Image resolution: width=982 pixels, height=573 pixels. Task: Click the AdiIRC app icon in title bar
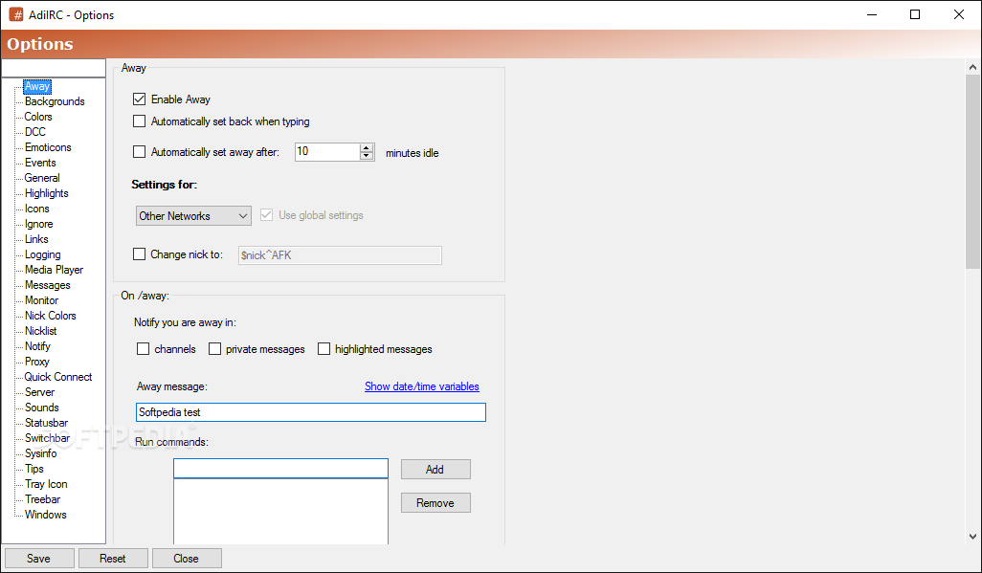(15, 14)
